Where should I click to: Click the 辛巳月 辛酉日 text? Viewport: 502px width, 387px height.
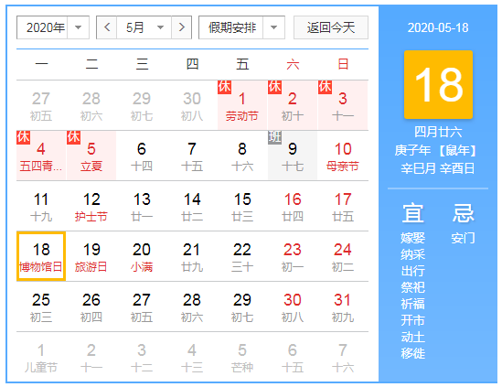(438, 168)
